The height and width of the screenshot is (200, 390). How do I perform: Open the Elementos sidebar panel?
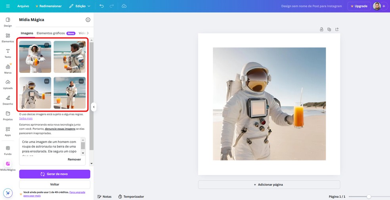tap(8, 38)
